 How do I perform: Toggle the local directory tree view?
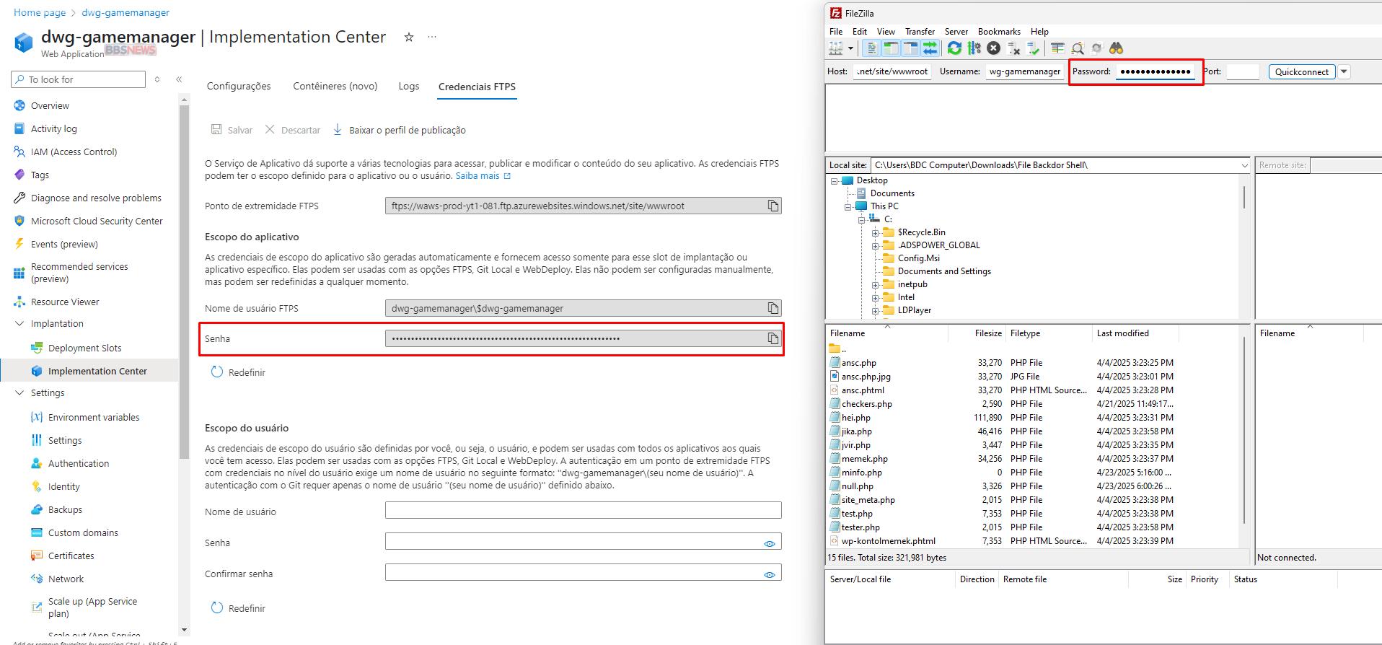pyautogui.click(x=891, y=48)
